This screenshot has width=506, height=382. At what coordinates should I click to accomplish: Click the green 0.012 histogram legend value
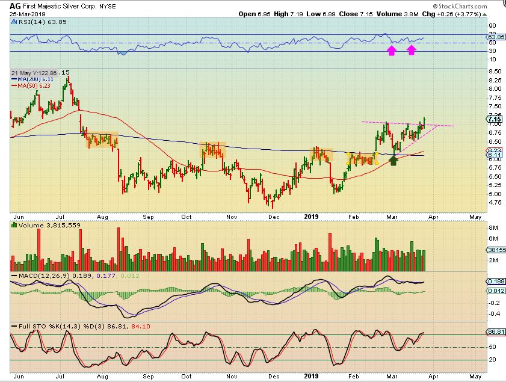(x=130, y=276)
